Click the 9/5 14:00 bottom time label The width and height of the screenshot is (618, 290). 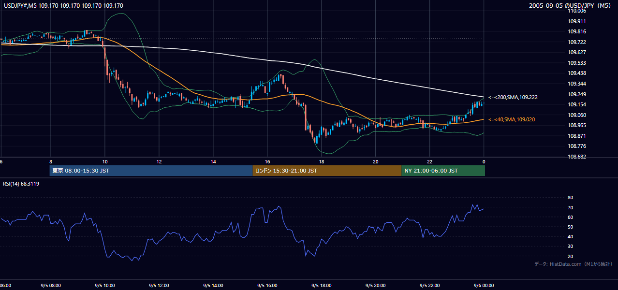213,286
